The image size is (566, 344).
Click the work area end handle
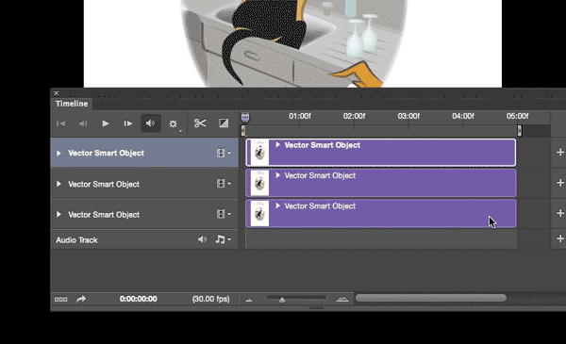[520, 131]
